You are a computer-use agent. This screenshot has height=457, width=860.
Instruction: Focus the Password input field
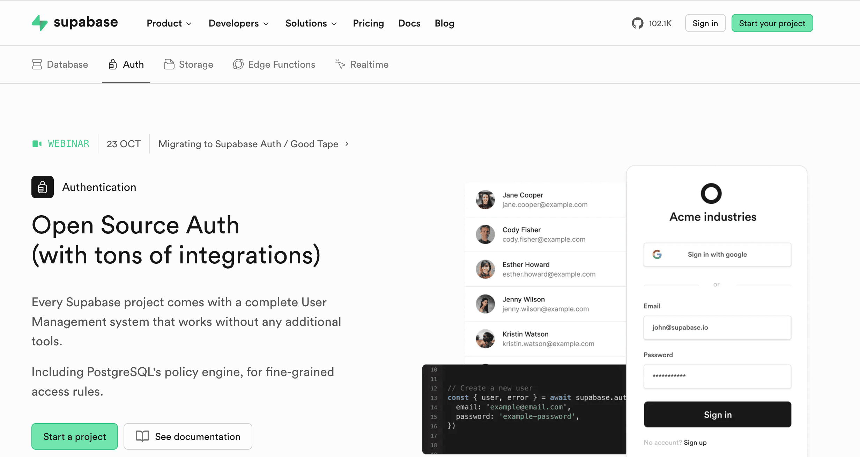pyautogui.click(x=717, y=376)
